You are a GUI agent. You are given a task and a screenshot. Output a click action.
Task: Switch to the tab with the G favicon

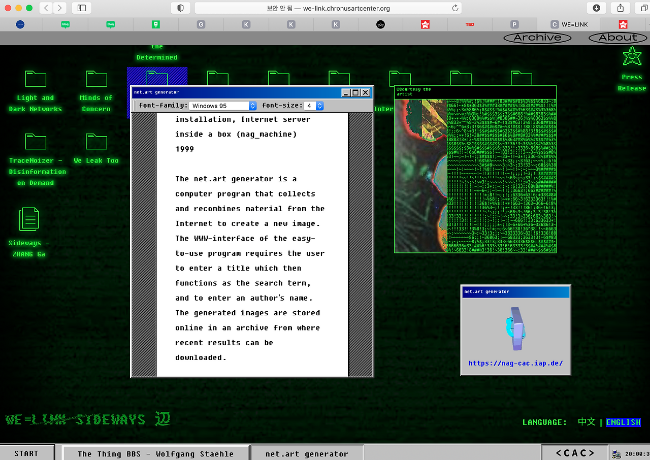pos(201,24)
